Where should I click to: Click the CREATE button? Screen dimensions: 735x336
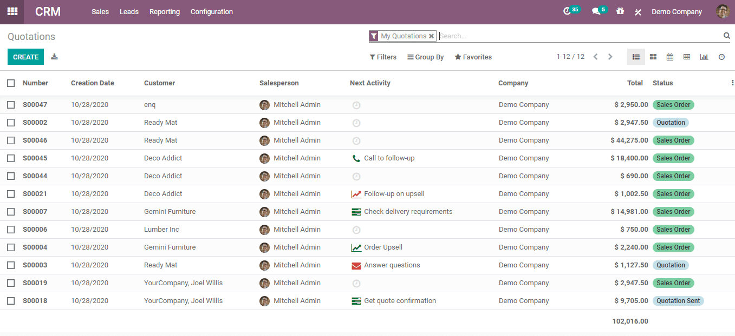25,57
